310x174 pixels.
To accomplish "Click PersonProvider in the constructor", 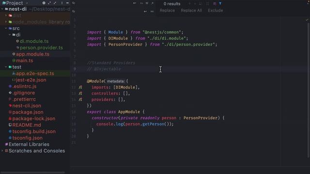I will (x=201, y=118).
